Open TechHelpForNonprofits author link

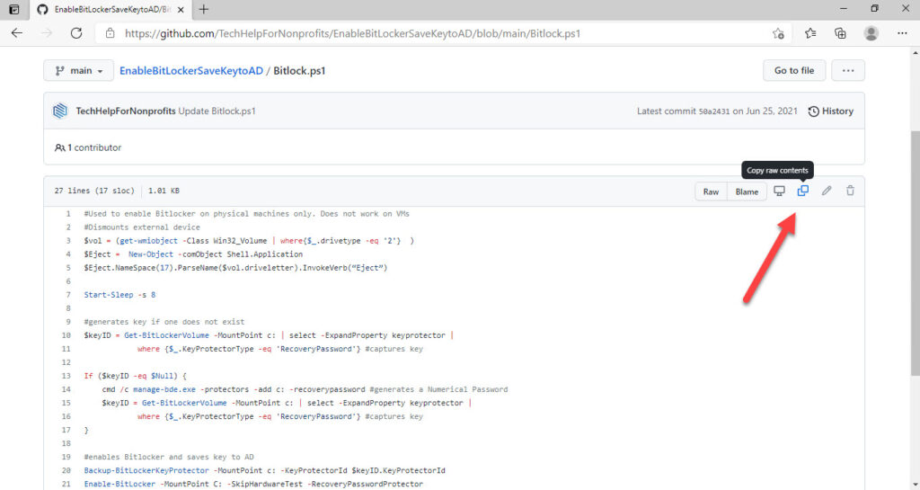click(x=126, y=111)
